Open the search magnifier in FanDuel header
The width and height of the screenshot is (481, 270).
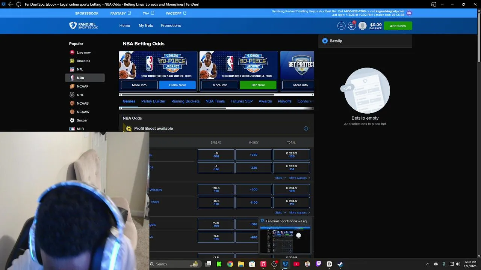[x=341, y=25]
